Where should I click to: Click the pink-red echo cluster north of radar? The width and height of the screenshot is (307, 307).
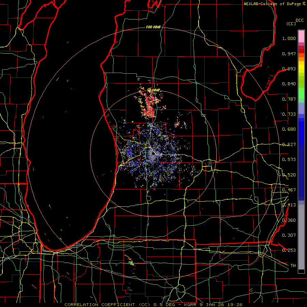tap(149, 105)
